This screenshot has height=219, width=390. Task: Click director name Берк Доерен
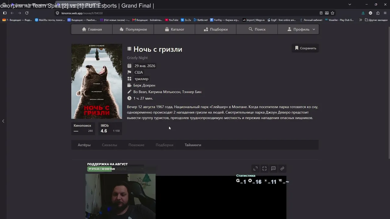[144, 85]
